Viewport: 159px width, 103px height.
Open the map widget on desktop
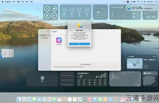(125, 79)
